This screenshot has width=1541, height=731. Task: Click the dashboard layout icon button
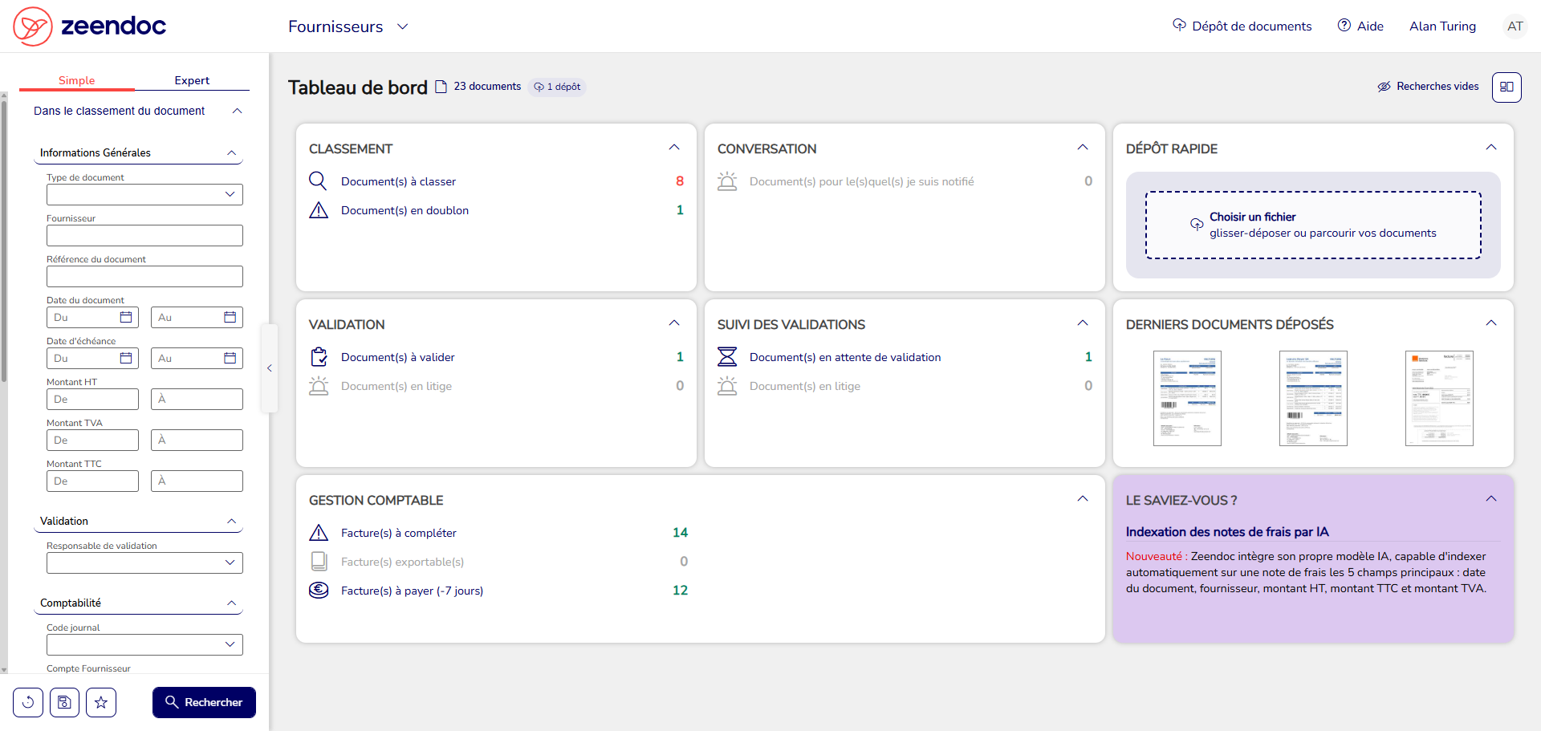1506,87
